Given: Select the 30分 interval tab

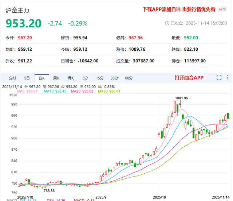Looking at the screenshot, I should tap(114, 78).
